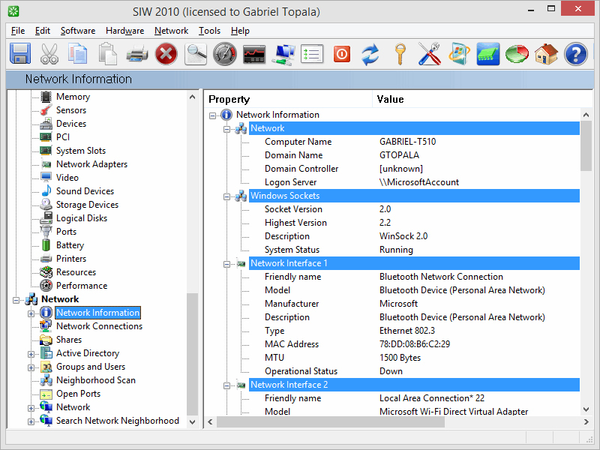Select Network Connections in the tree
600x450 pixels.
pos(99,326)
